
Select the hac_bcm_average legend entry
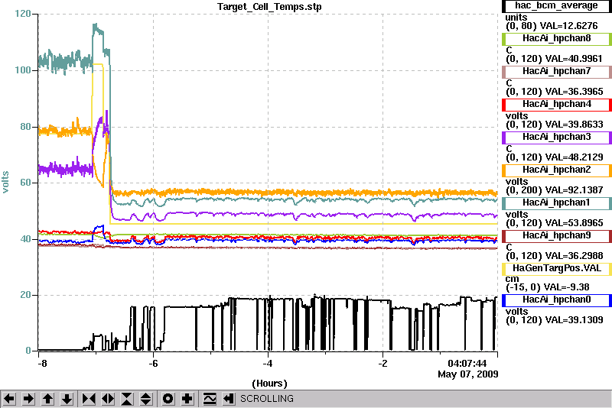coord(557,6)
